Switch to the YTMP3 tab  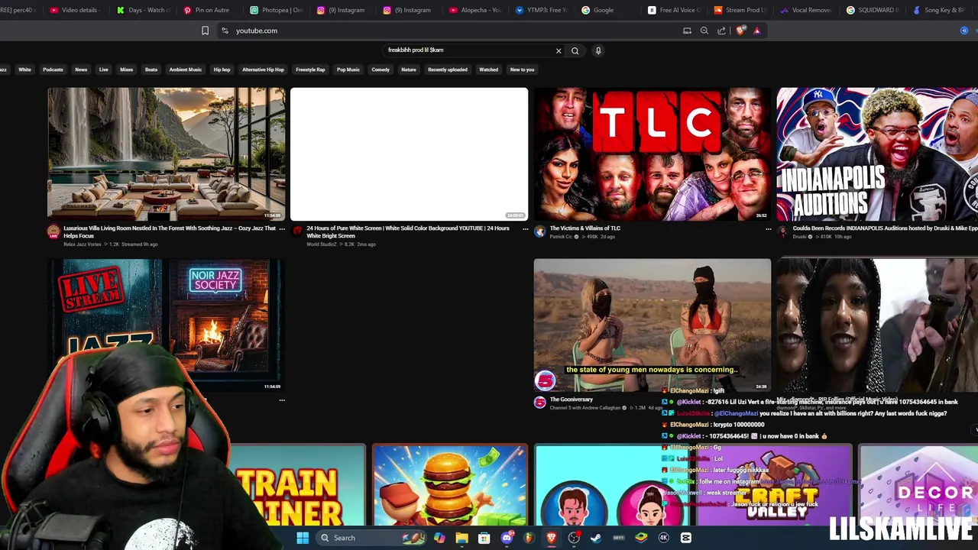542,10
